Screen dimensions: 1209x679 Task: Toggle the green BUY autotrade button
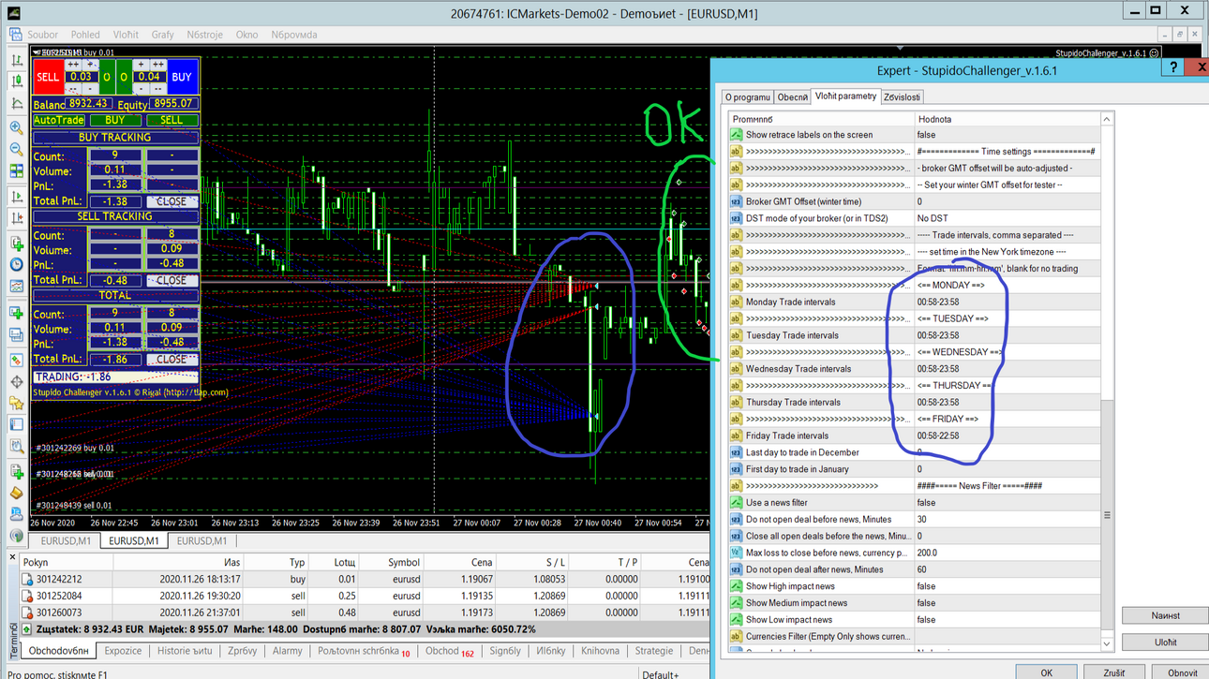(115, 121)
